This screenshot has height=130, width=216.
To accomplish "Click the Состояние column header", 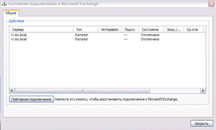I will pos(151,30).
